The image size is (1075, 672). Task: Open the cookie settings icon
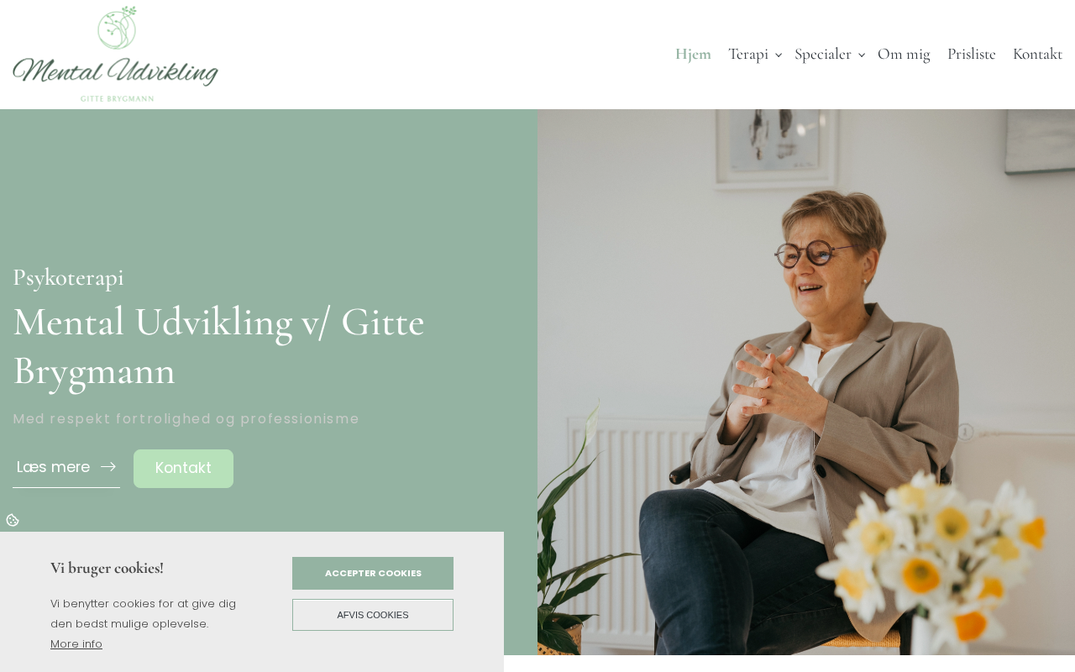[13, 520]
